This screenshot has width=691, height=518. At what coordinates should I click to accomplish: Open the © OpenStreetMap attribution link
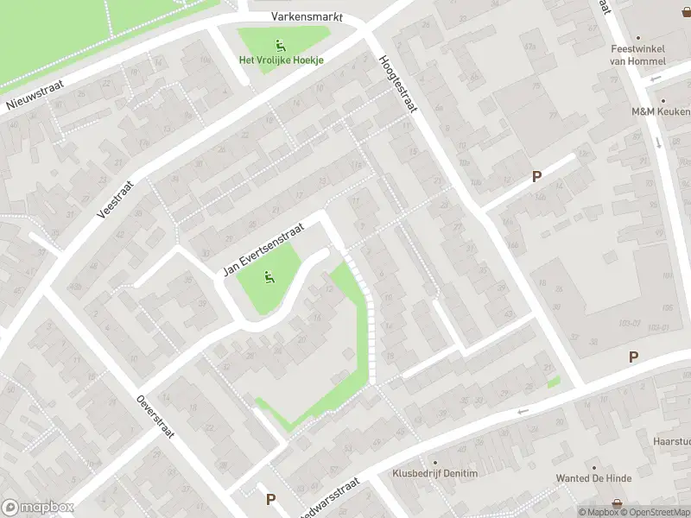click(x=656, y=512)
